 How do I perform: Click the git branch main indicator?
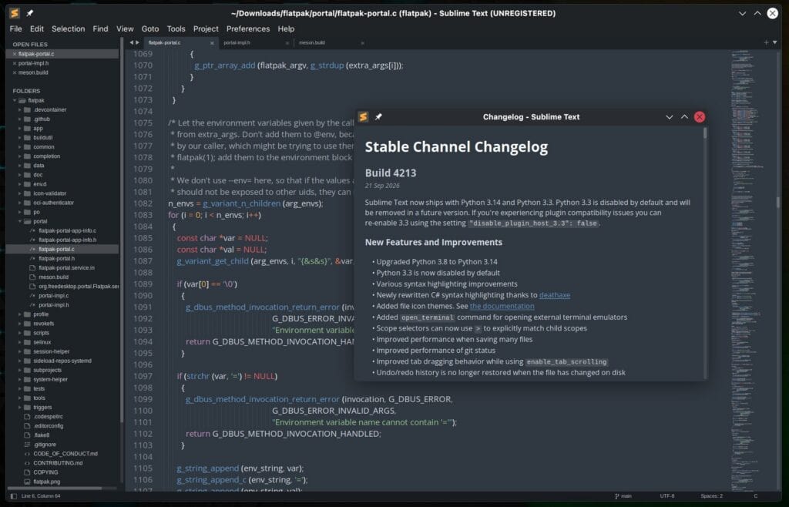(x=623, y=496)
